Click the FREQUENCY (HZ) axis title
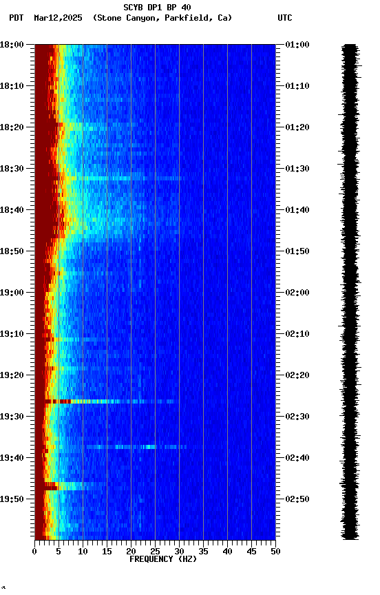This screenshot has width=380, height=595. 163,559
